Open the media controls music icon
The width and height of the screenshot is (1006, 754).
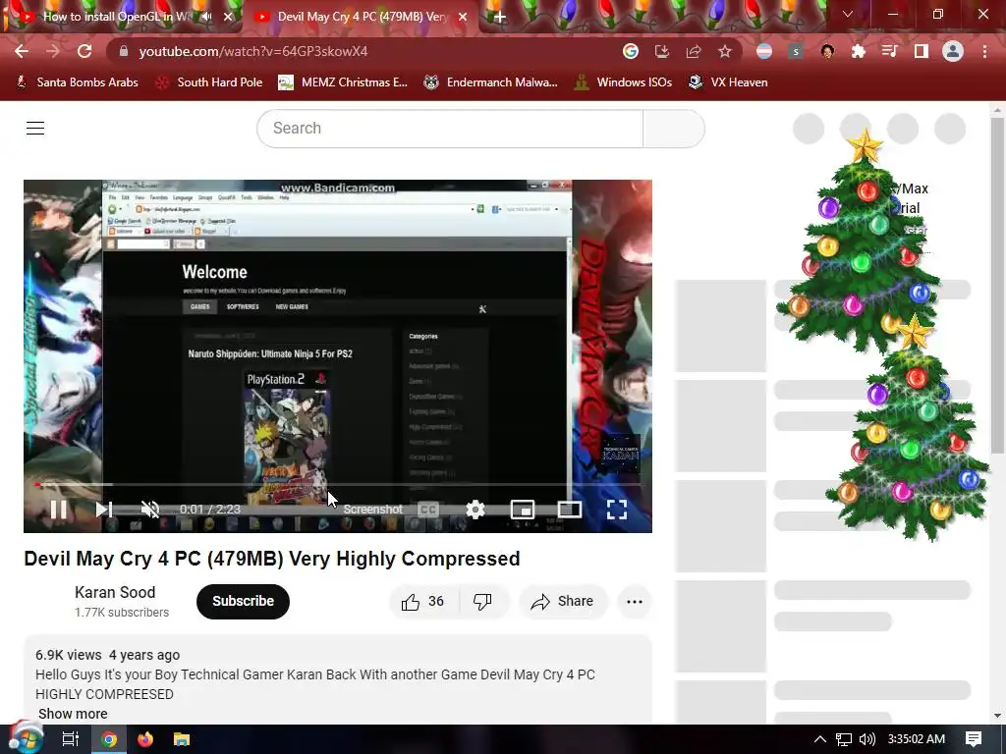point(889,51)
